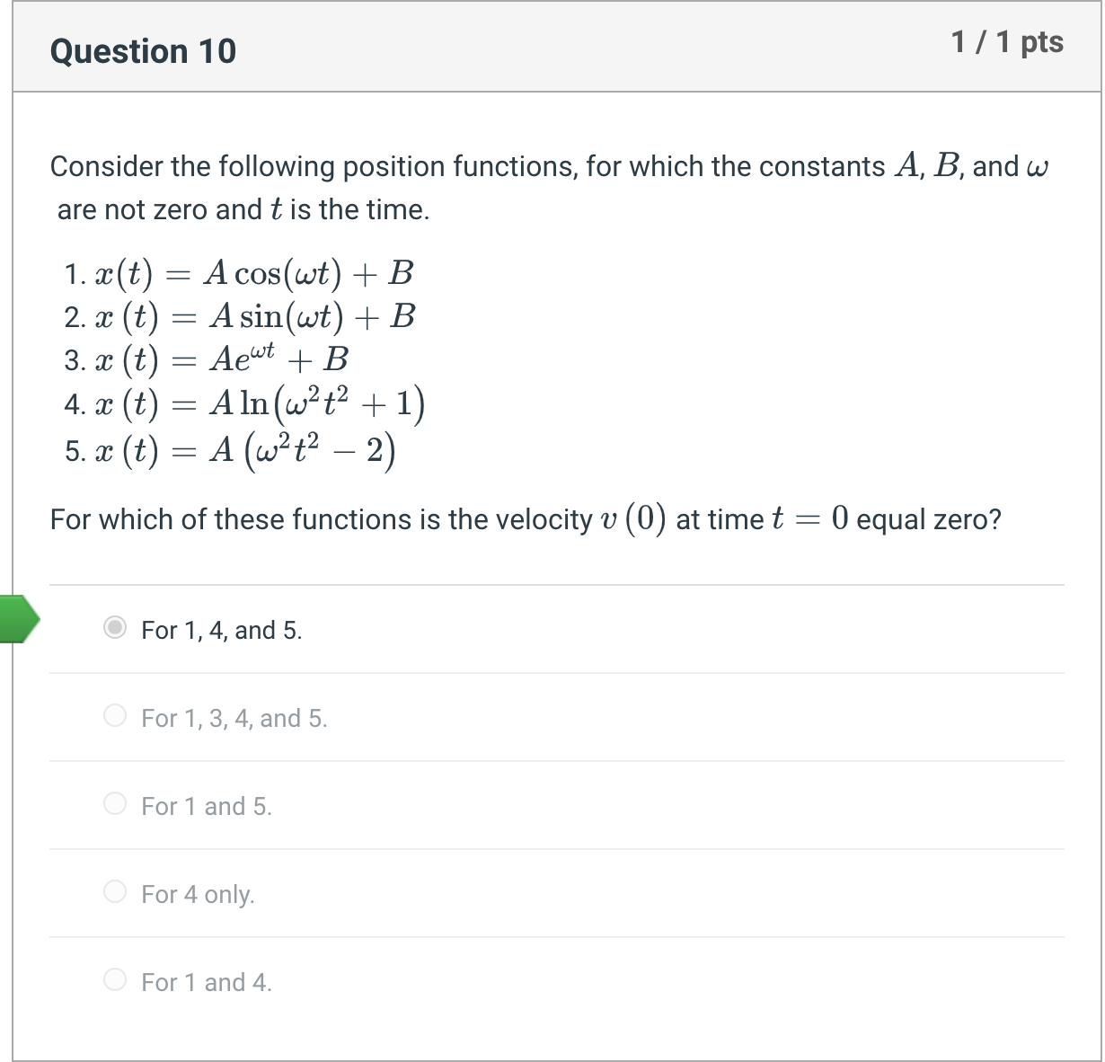Select radio button for "For 1, 4, and 5."
Image resolution: width=1105 pixels, height=1062 pixels.
[x=115, y=630]
